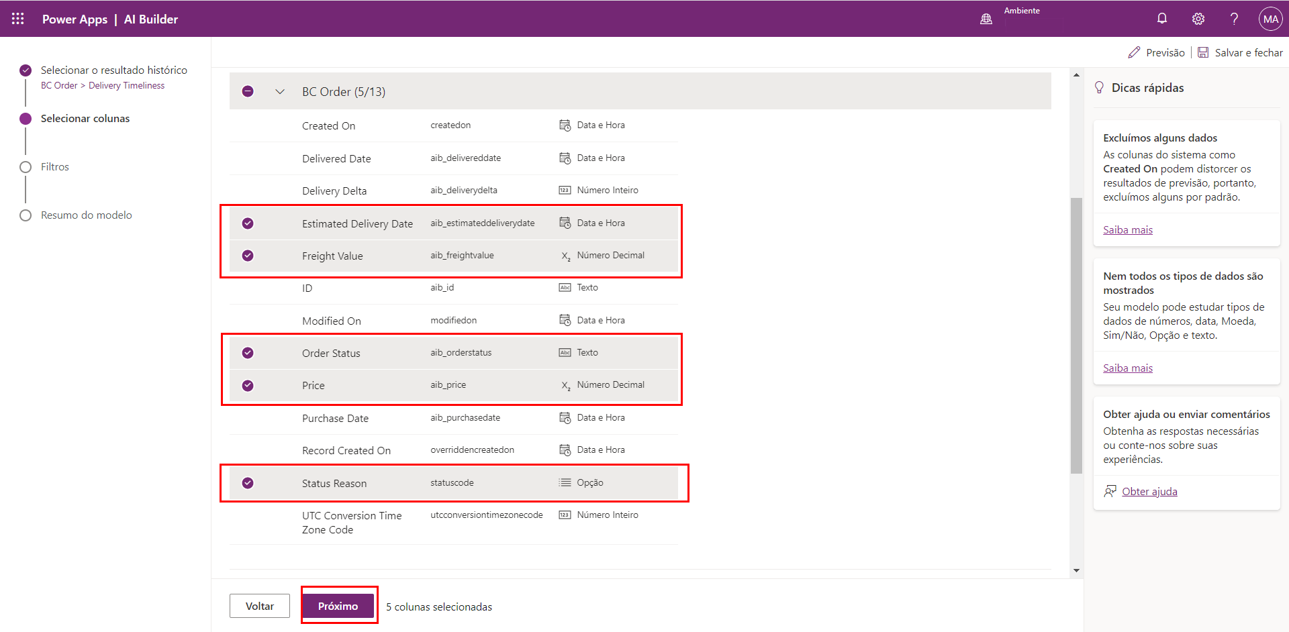
Task: Click the Ambiente environment icon
Action: pos(986,19)
